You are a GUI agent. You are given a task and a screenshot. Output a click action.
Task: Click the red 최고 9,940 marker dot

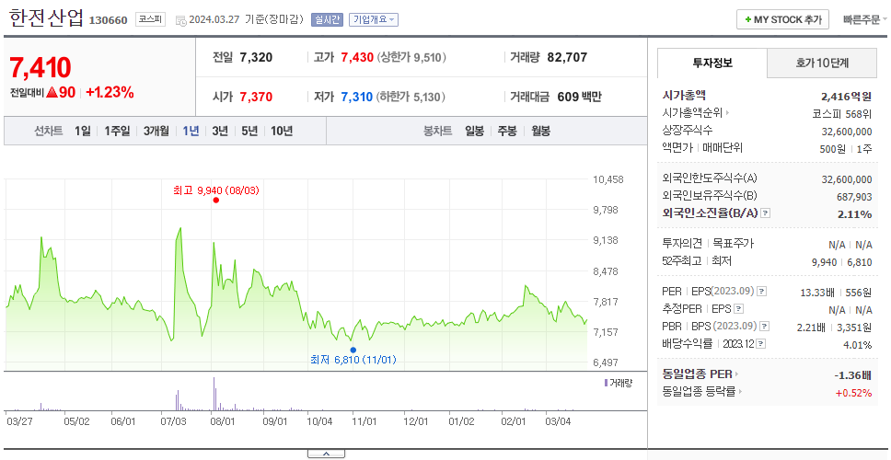(x=216, y=200)
